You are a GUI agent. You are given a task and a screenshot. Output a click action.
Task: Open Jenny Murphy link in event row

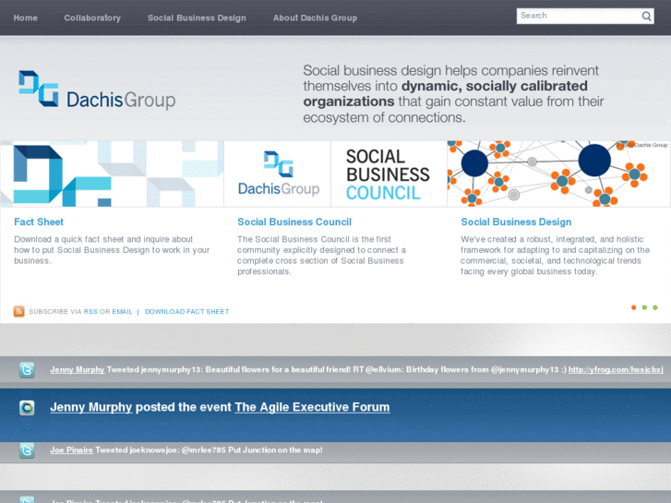(x=91, y=407)
